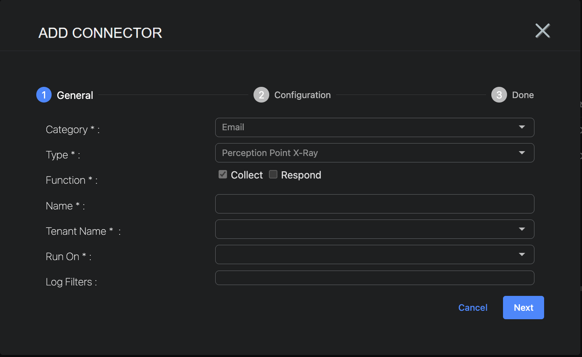Toggle the Collect function checkbox
Screen dimensions: 582x357
pyautogui.click(x=223, y=174)
